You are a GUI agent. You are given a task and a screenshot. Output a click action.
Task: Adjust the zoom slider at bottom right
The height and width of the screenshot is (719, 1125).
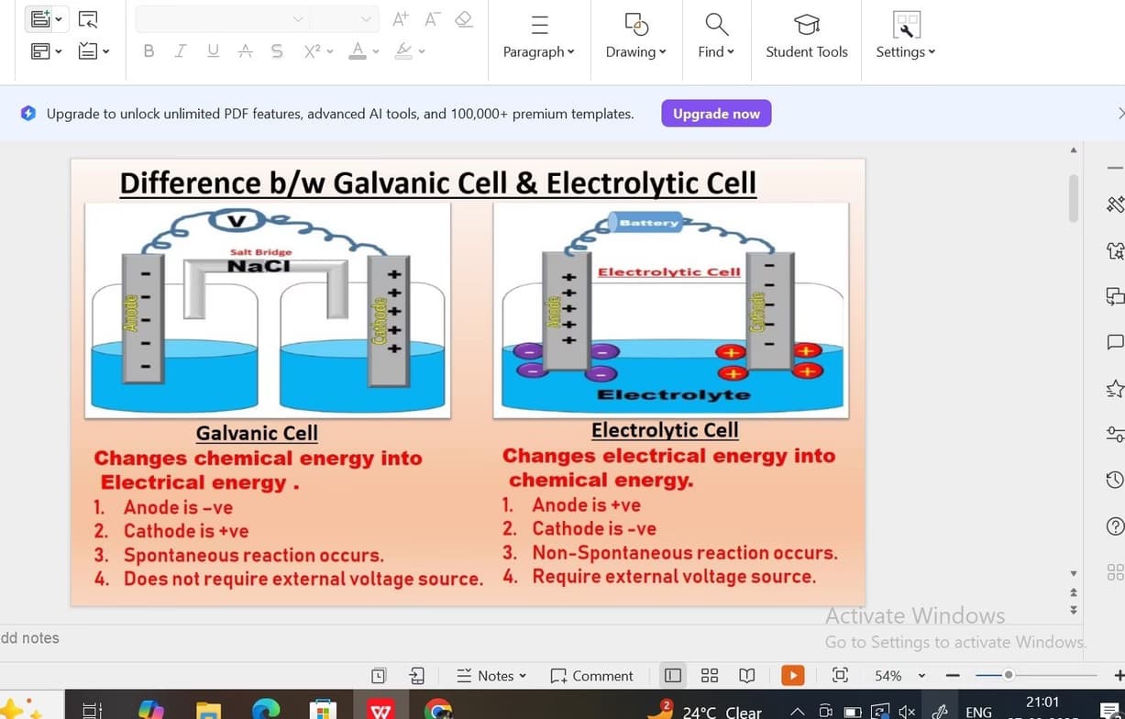[1010, 676]
